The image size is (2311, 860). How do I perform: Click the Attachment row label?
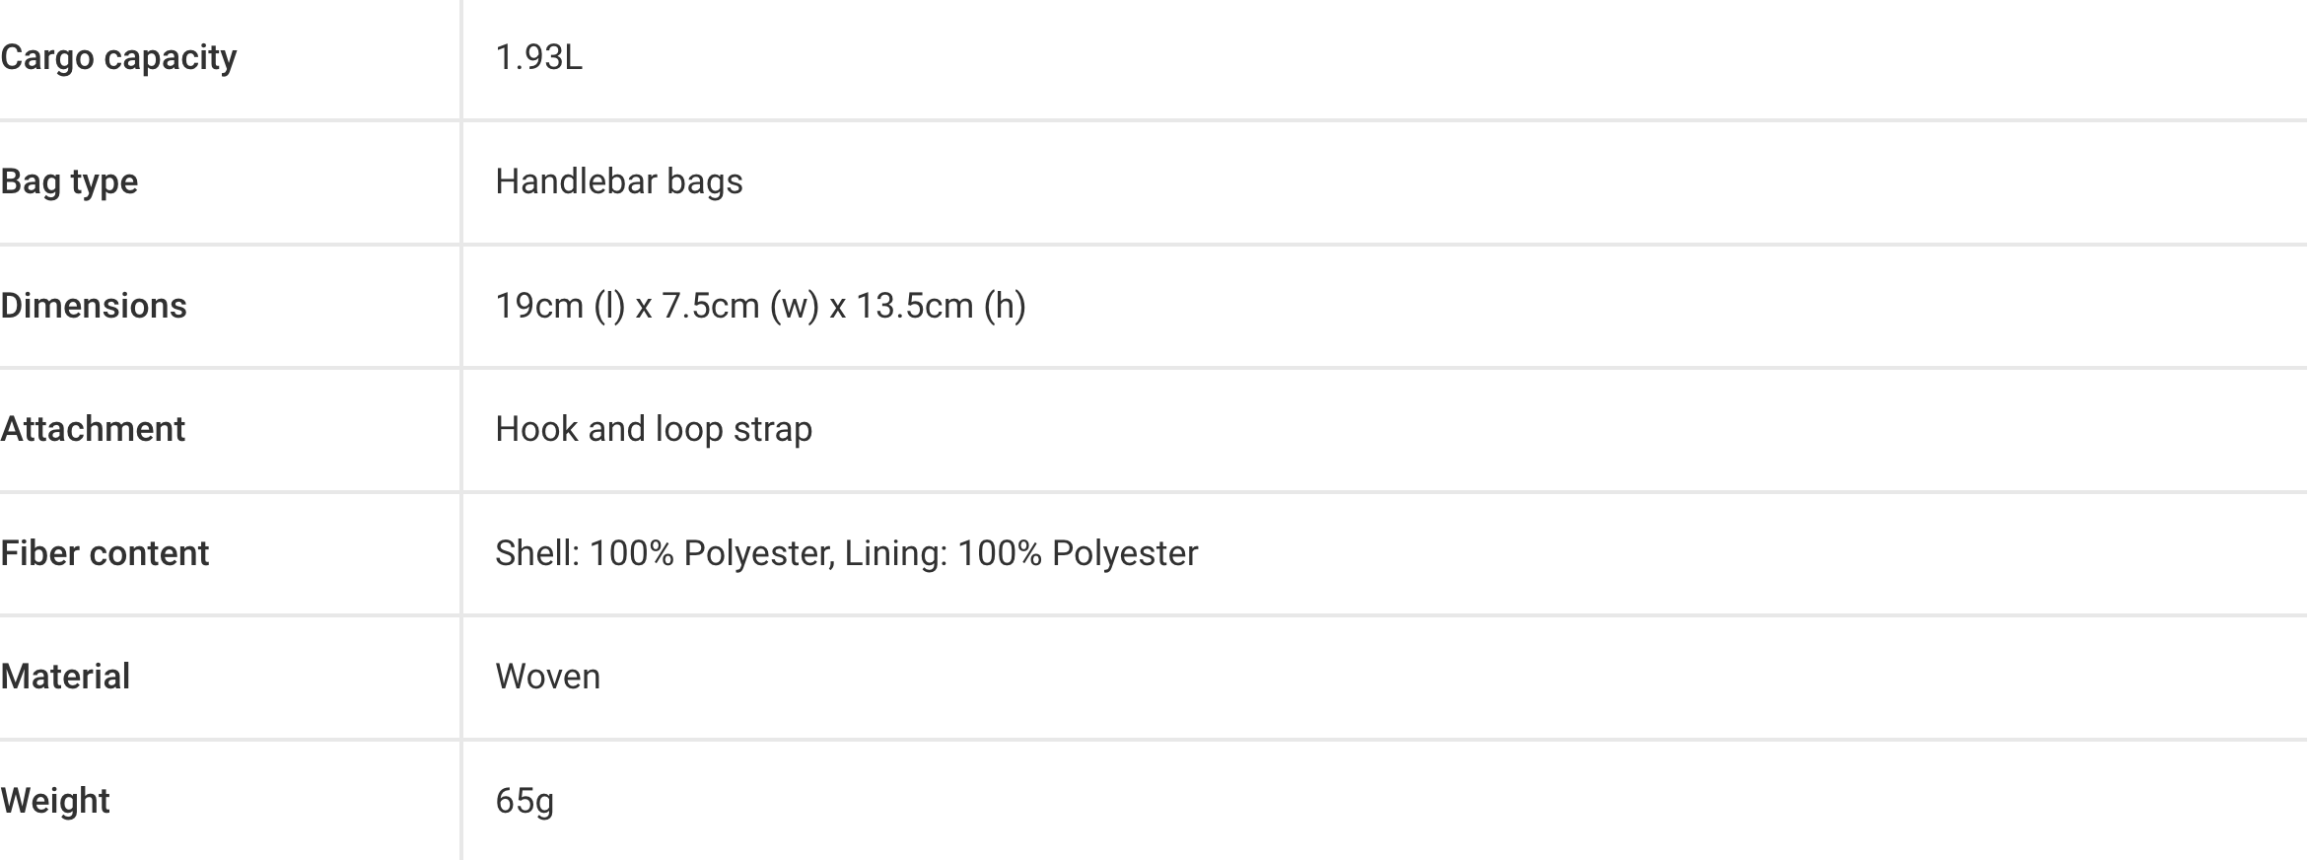click(93, 430)
